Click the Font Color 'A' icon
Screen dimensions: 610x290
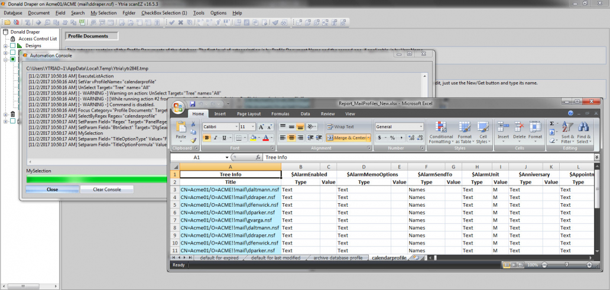266,138
